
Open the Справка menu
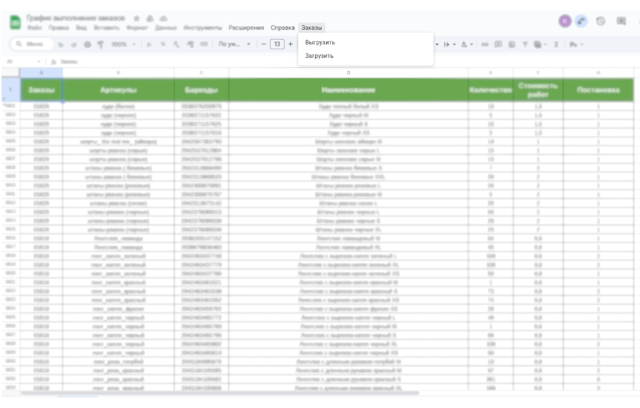(x=282, y=27)
